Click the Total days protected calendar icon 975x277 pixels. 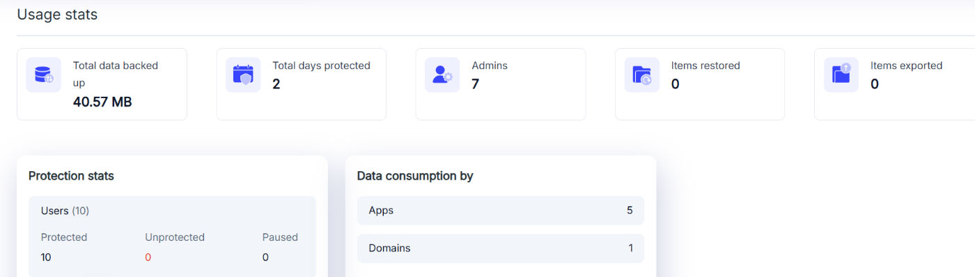(x=243, y=74)
